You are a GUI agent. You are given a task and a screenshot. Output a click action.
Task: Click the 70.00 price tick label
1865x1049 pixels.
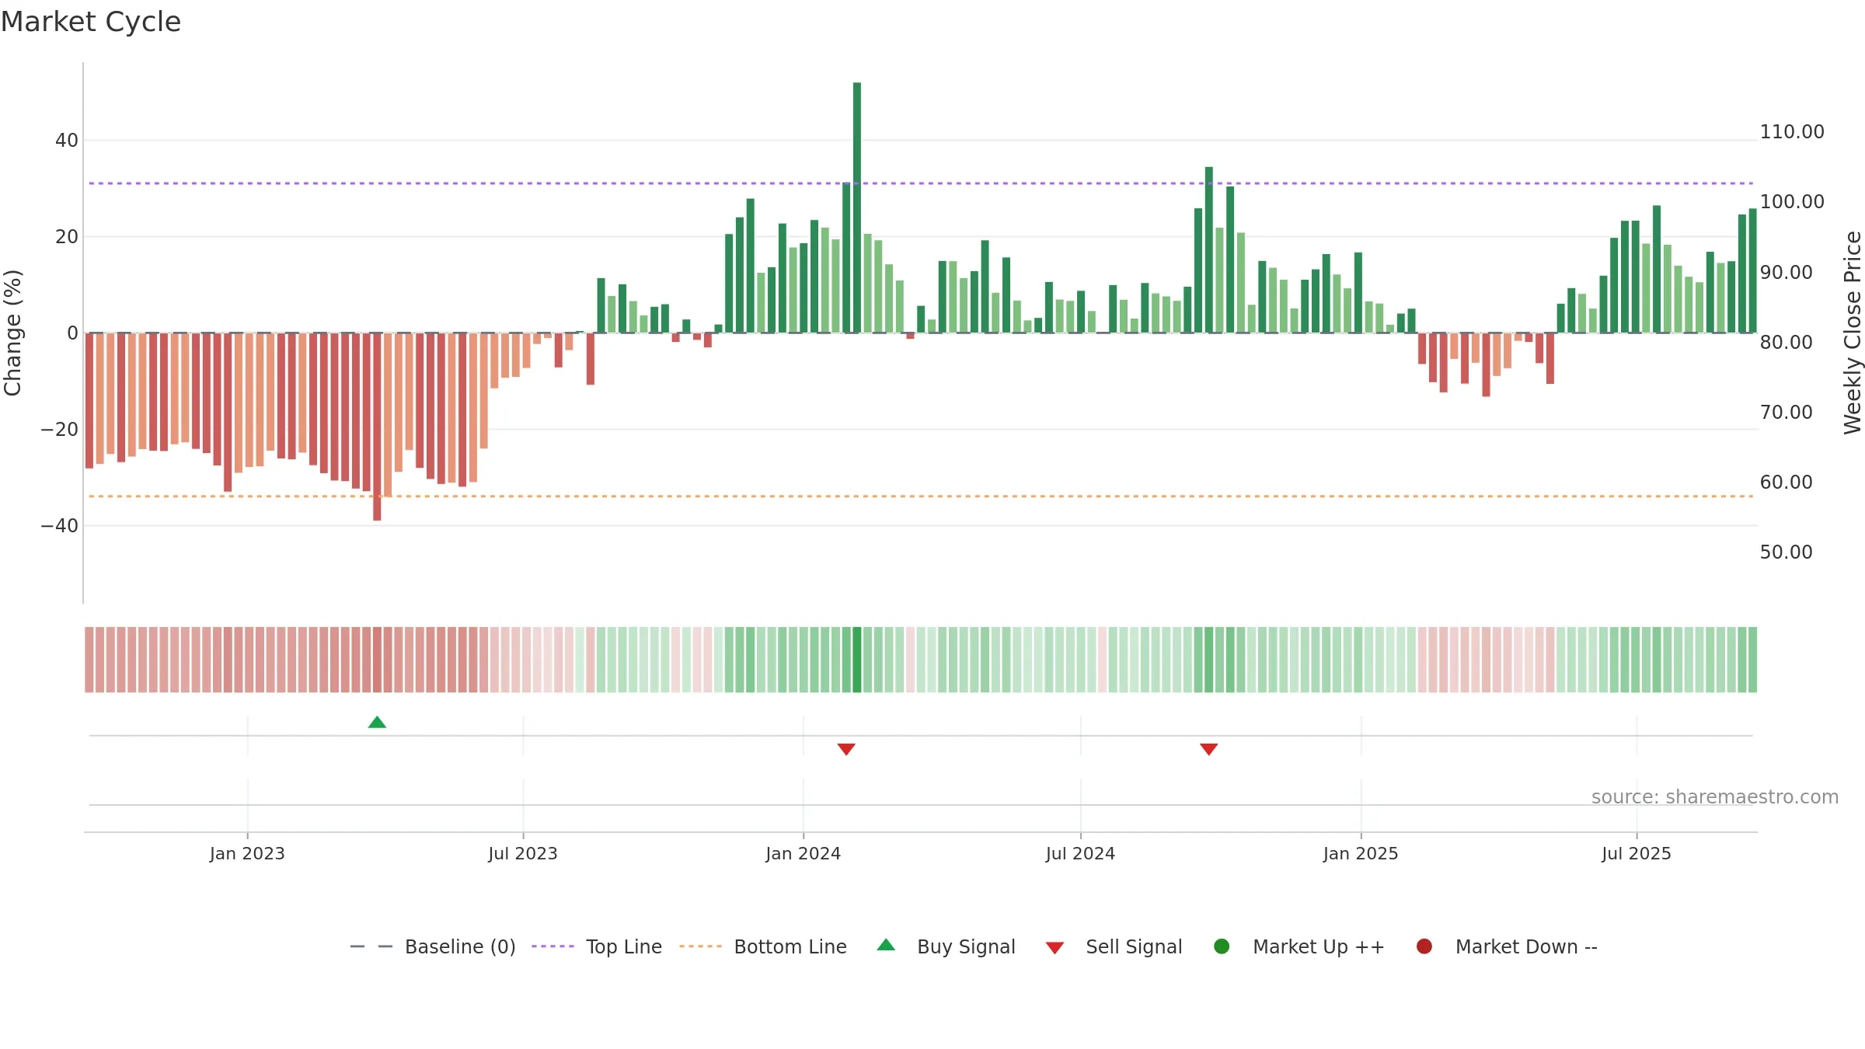1787,413
